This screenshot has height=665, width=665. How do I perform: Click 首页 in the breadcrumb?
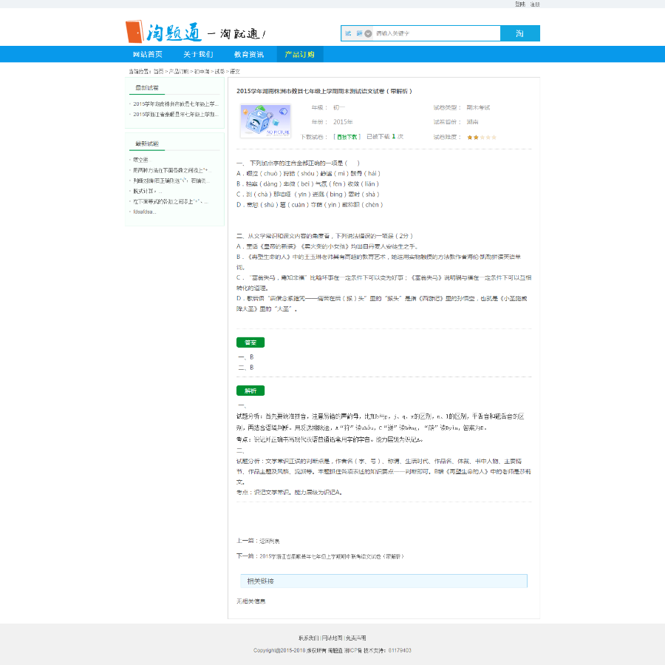tap(159, 72)
